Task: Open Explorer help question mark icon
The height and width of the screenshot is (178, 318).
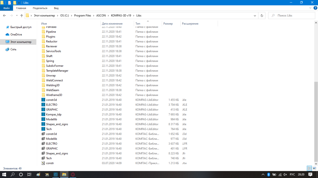Action: coord(315,8)
